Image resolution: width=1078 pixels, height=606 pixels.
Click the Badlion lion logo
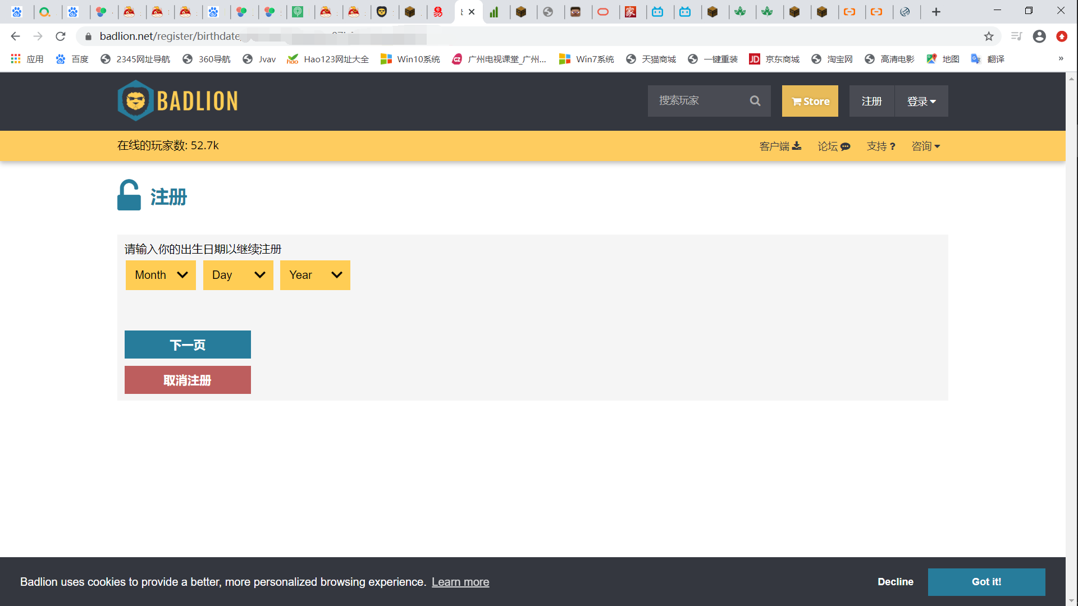point(135,101)
